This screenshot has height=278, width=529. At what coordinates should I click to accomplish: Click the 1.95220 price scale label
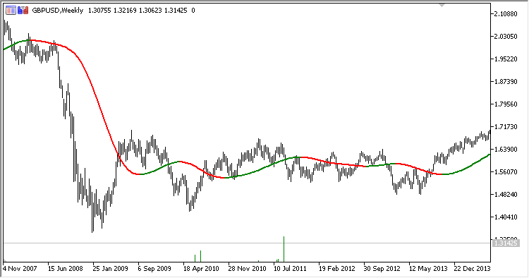coord(506,59)
